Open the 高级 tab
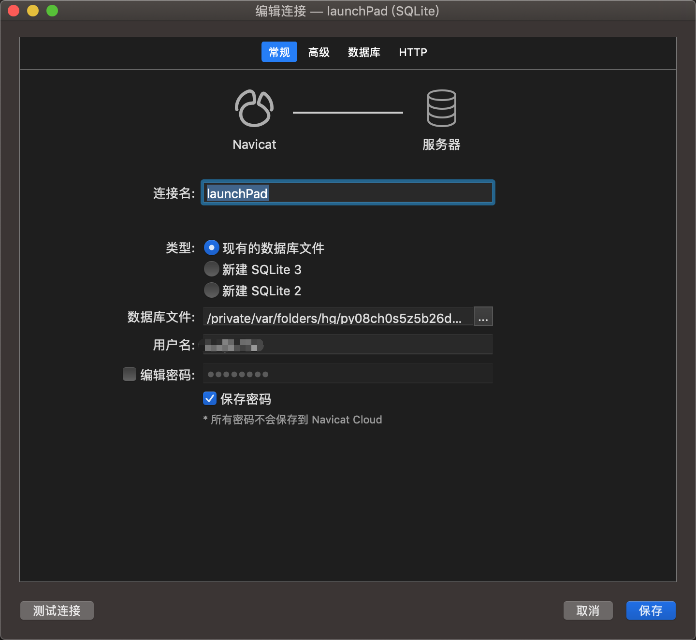Screen dimensions: 696x640 pos(319,52)
